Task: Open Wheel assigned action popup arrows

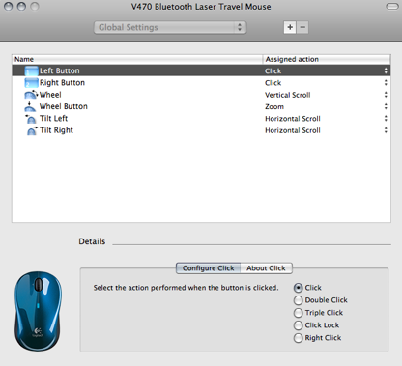Action: click(386, 95)
